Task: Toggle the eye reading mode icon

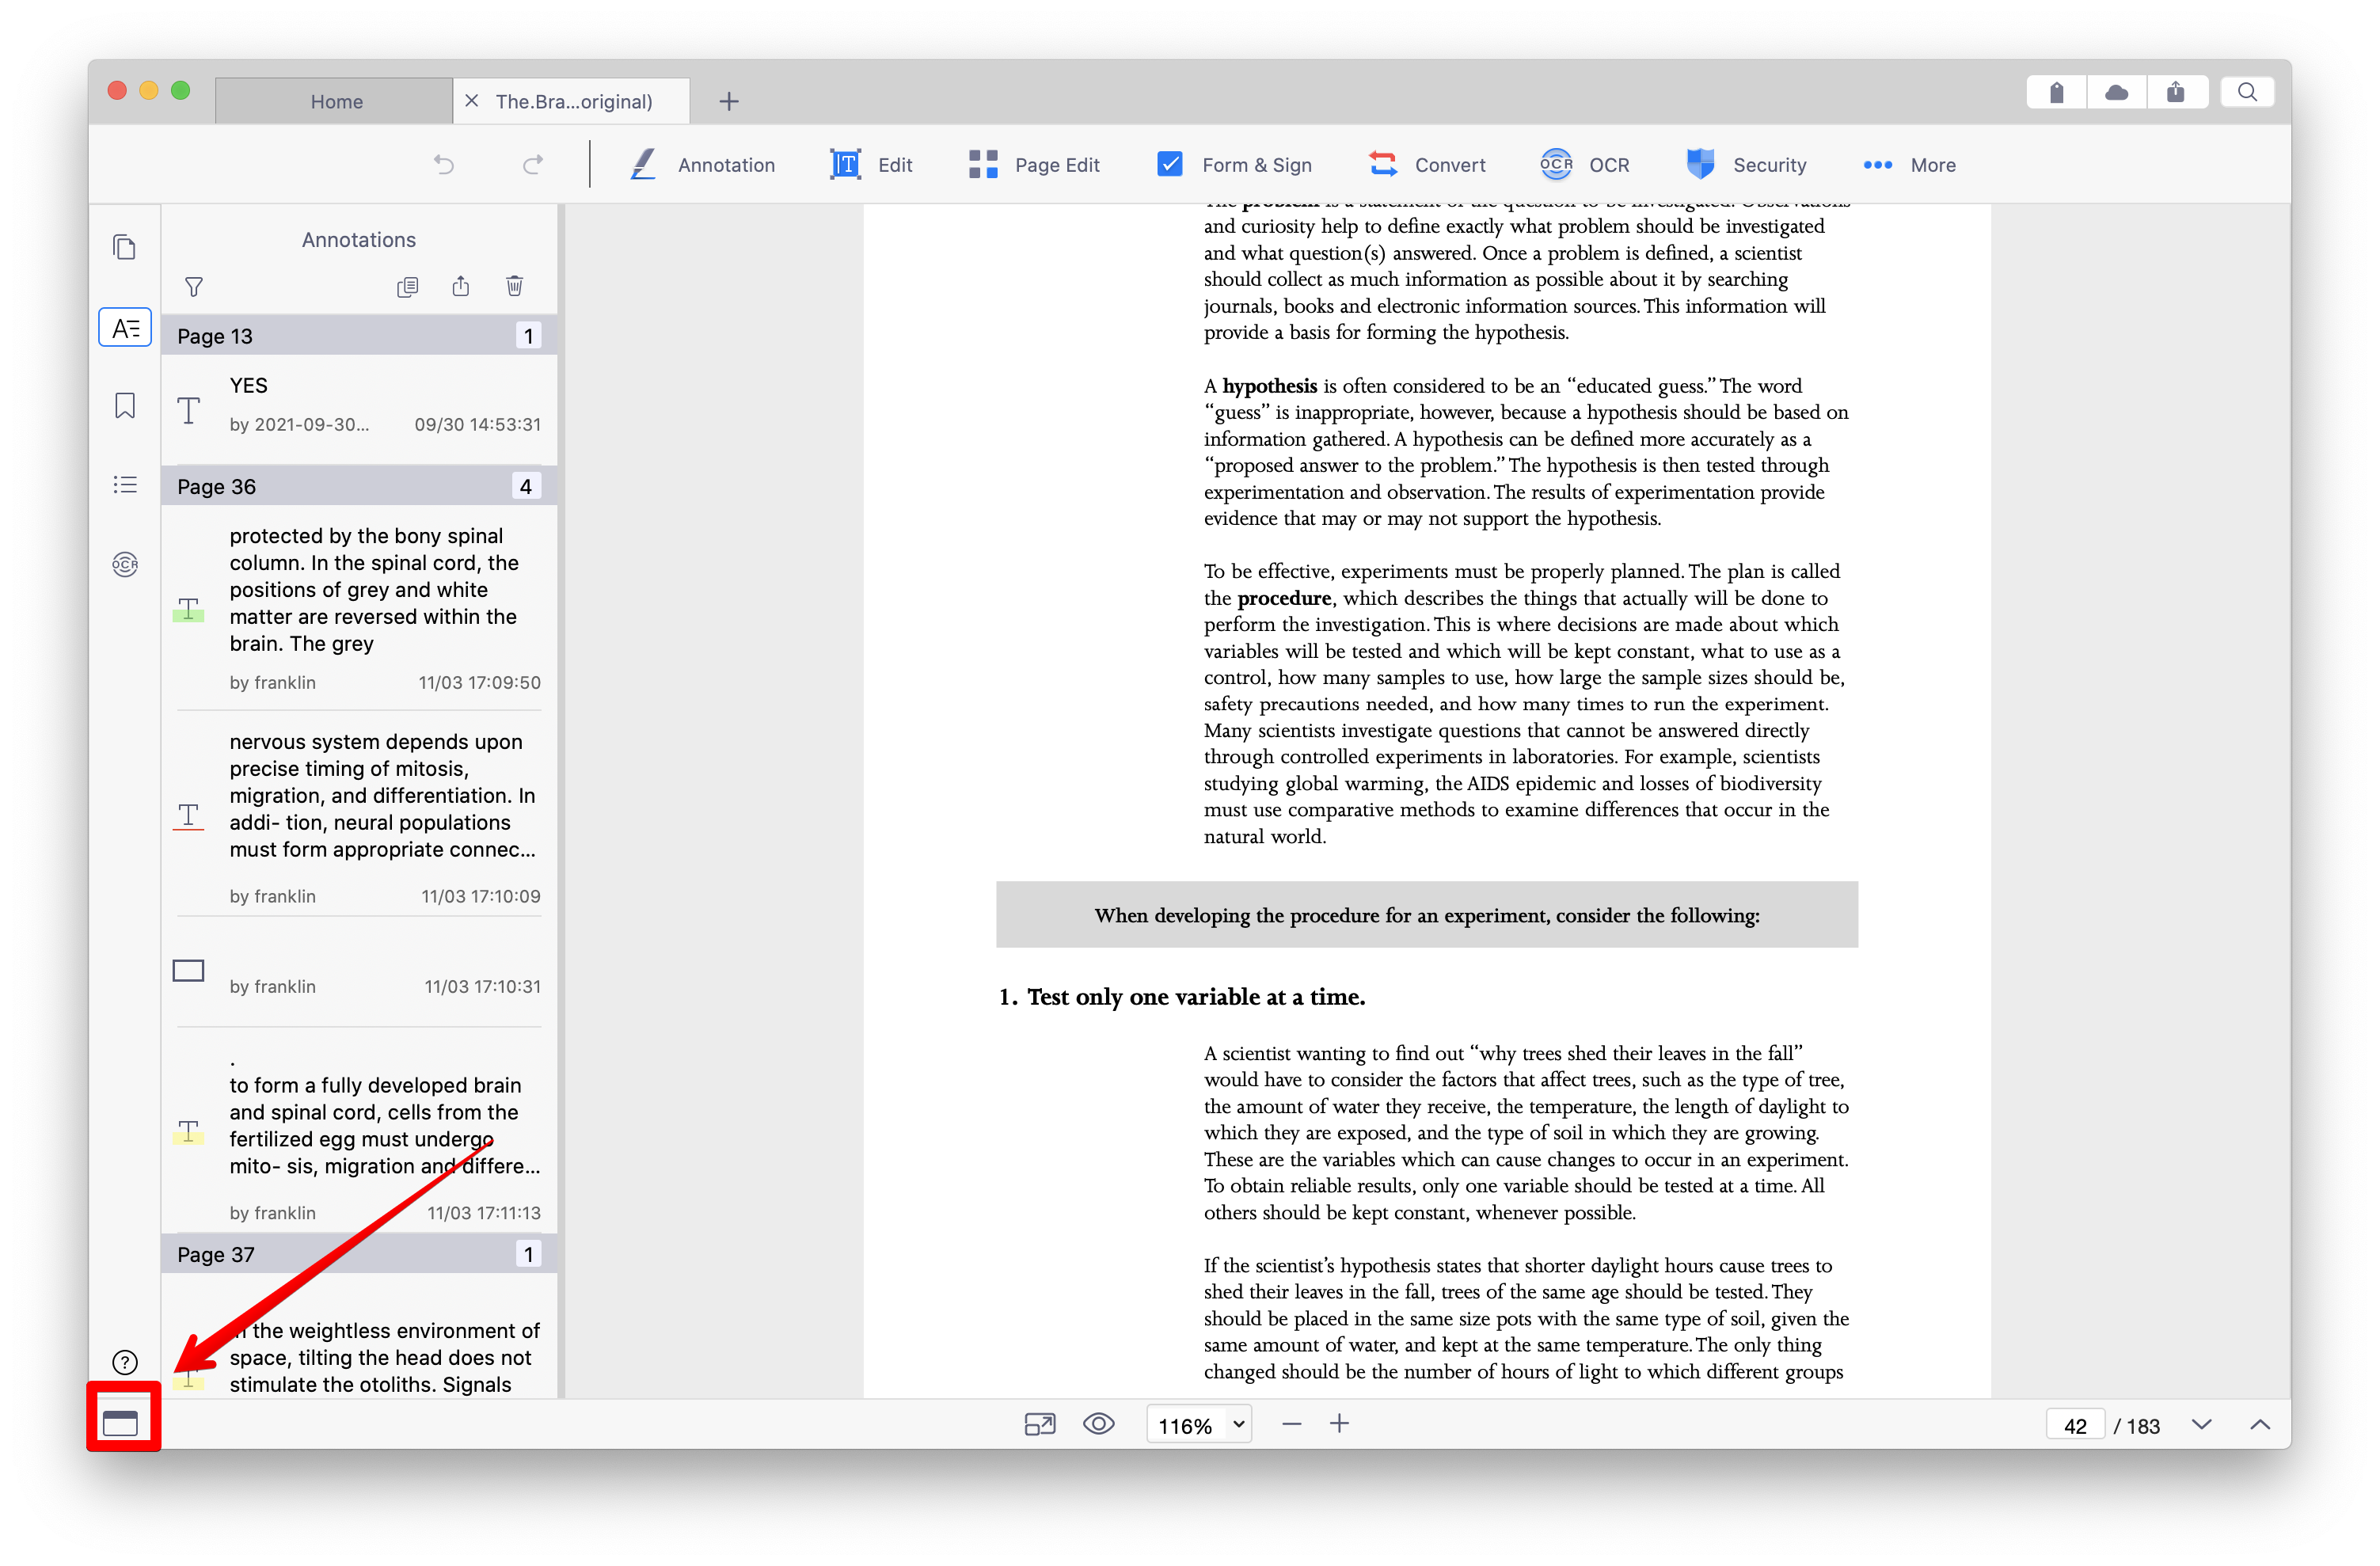Action: pyautogui.click(x=1099, y=1424)
